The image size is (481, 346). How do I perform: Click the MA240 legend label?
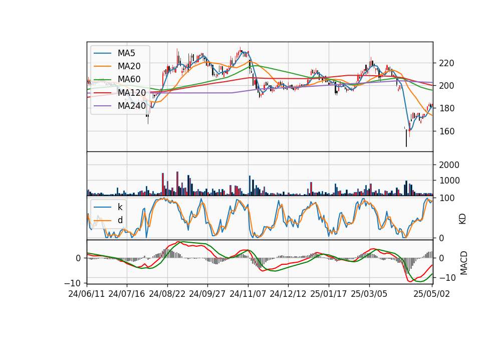click(x=132, y=106)
